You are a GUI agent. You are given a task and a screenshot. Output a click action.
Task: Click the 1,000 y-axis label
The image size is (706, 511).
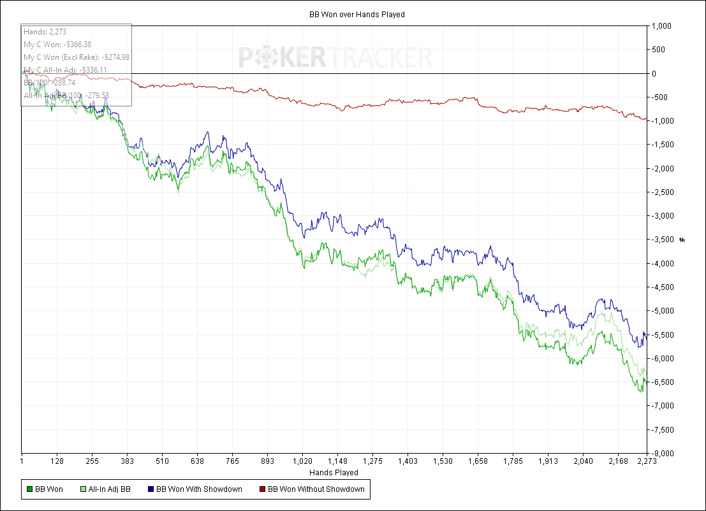click(661, 26)
